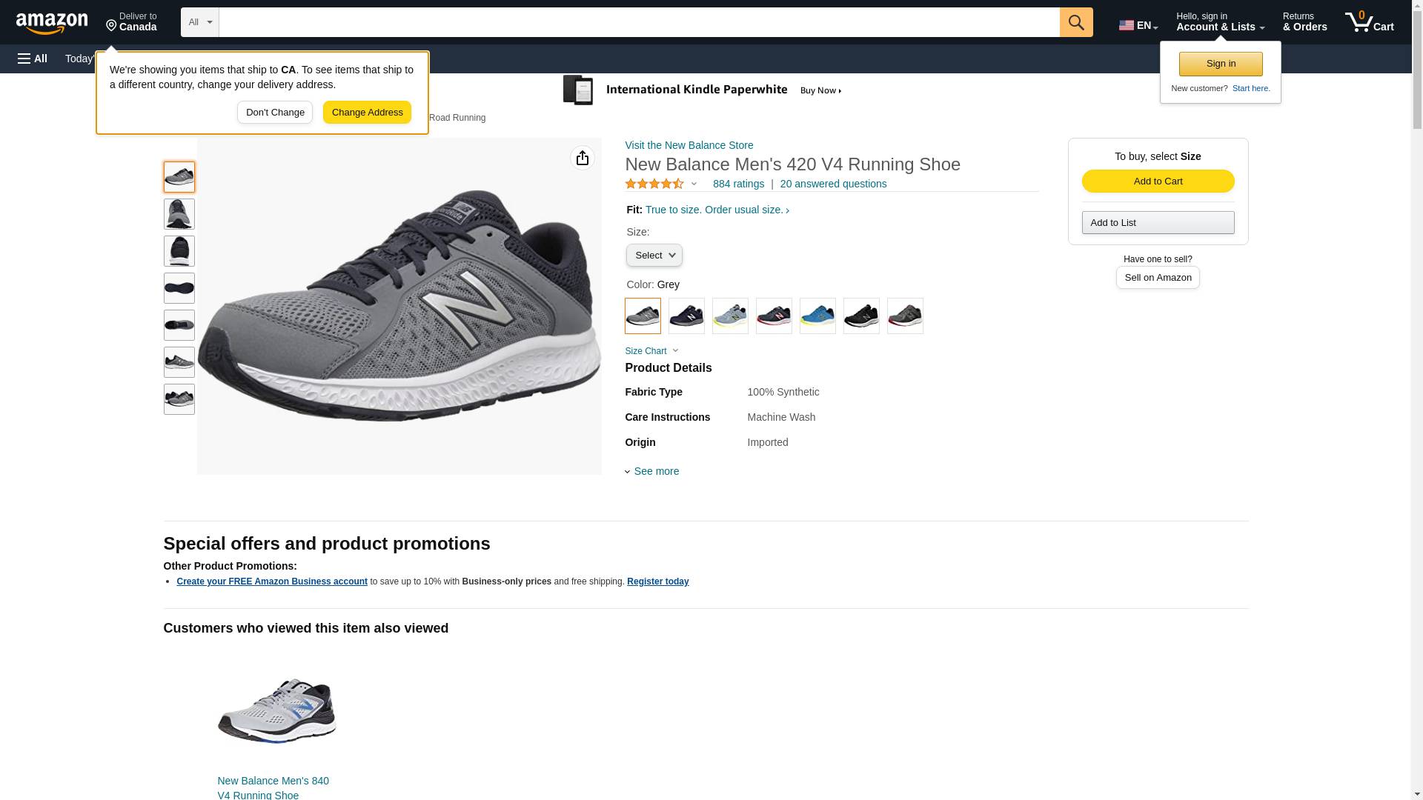Click the Deliver to Canada location icon
The height and width of the screenshot is (800, 1423).
(x=112, y=27)
